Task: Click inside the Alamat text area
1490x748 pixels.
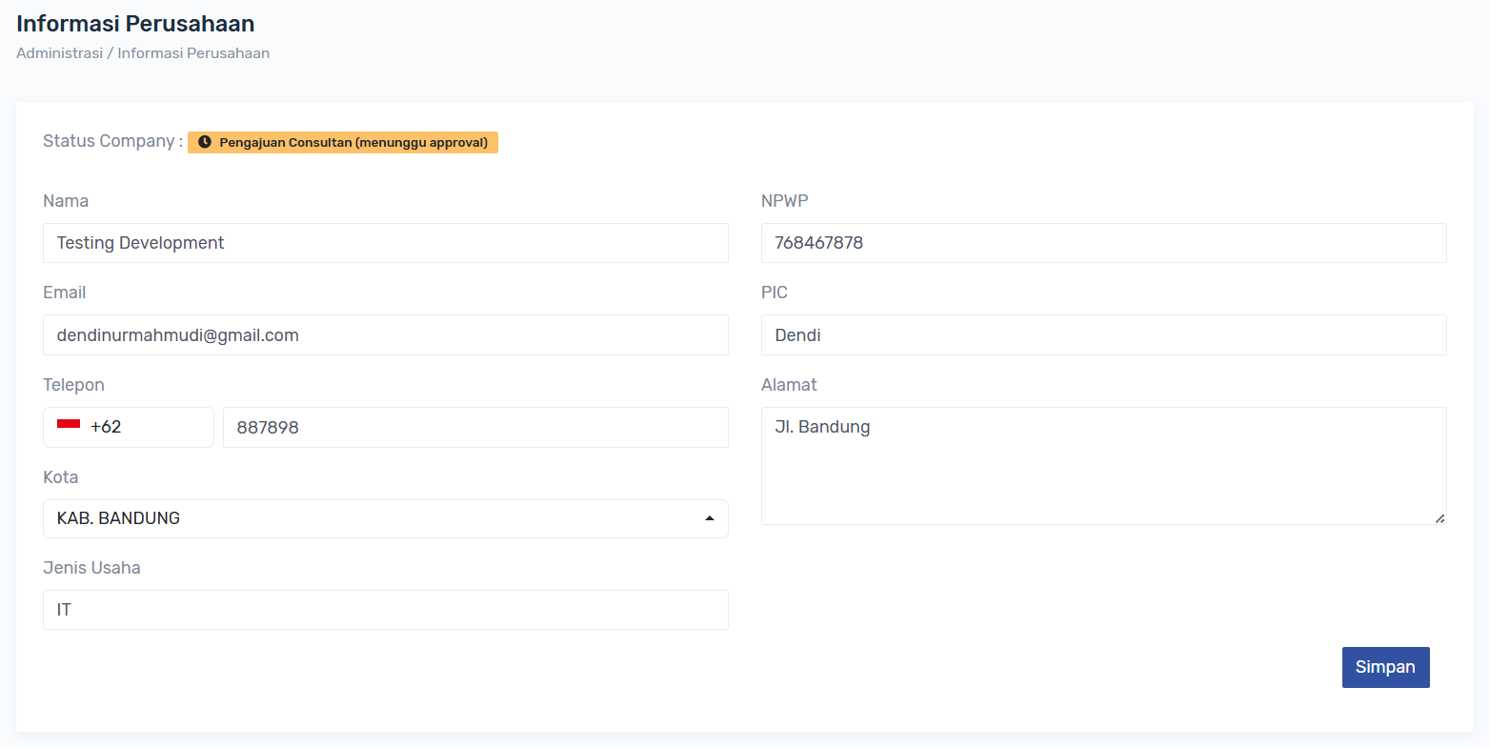Action: point(1103,466)
